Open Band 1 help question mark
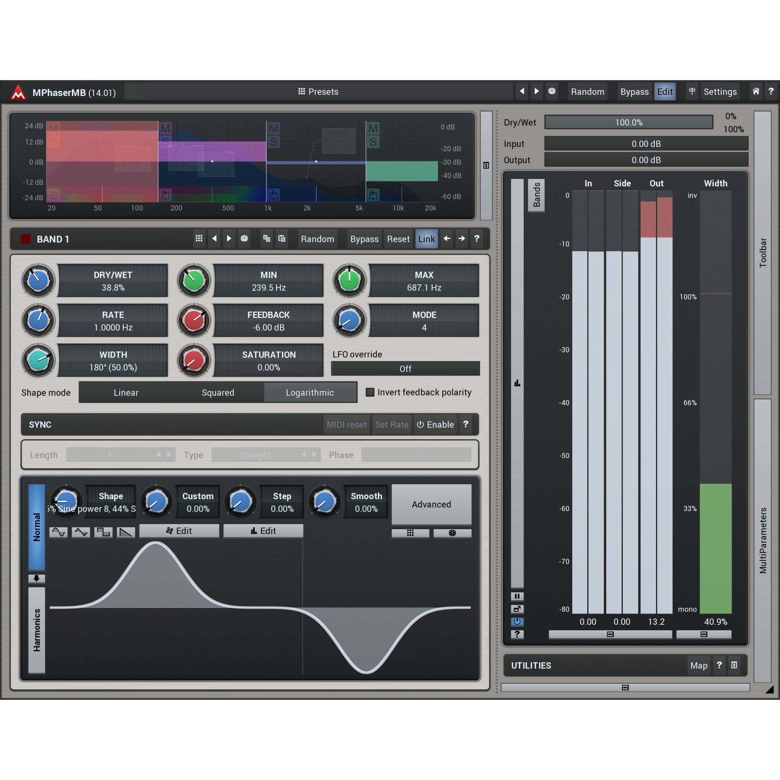Viewport: 780px width, 780px height. tap(477, 239)
